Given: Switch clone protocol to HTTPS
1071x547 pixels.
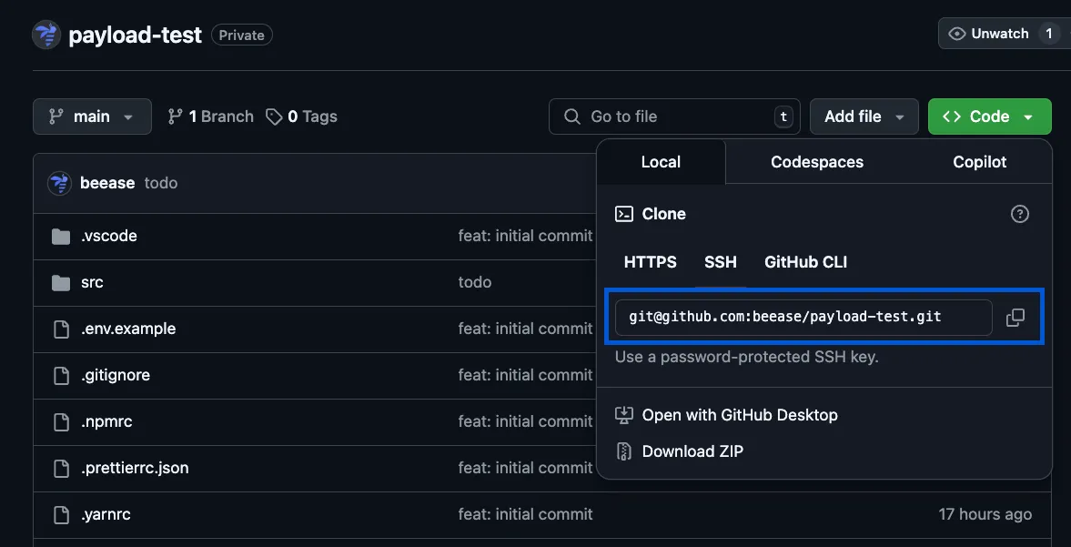Looking at the screenshot, I should (x=650, y=262).
